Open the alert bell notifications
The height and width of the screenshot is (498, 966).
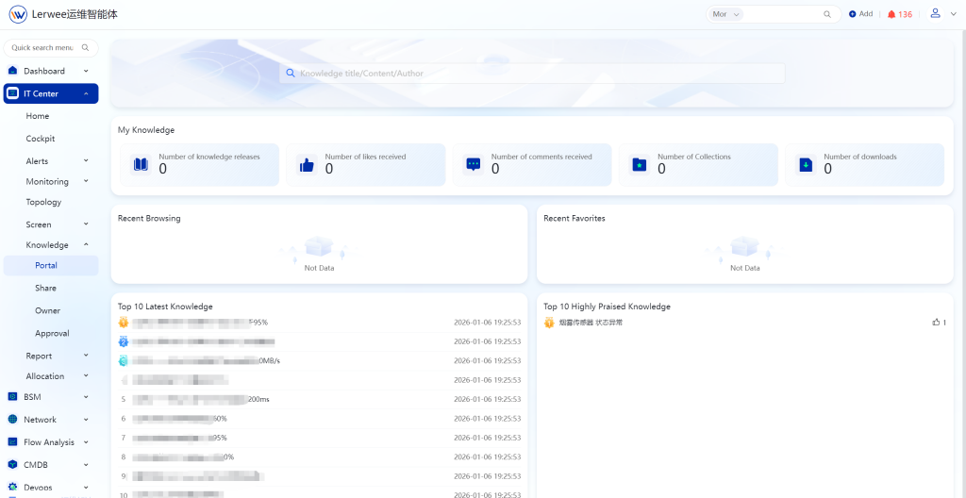[891, 14]
